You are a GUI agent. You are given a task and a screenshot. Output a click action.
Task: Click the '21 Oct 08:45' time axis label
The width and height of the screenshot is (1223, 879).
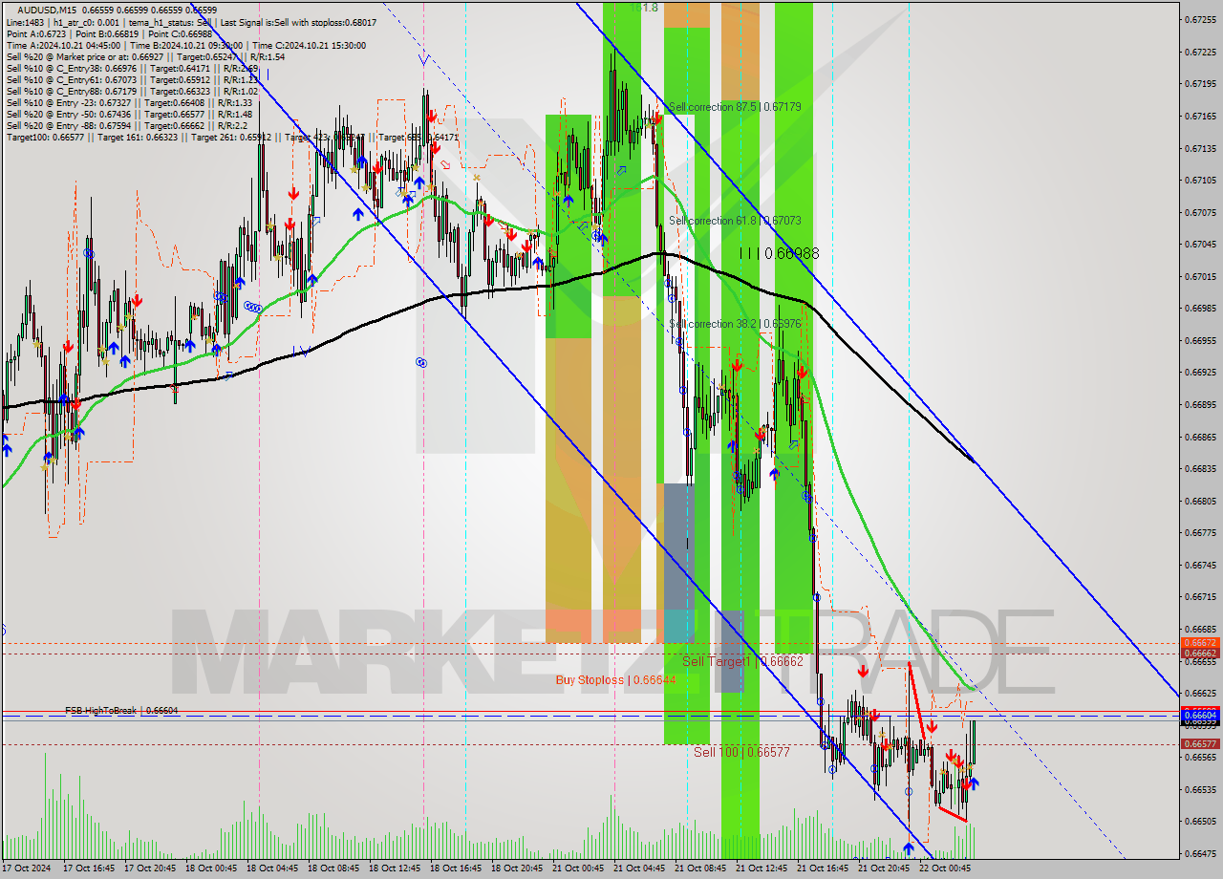point(700,868)
